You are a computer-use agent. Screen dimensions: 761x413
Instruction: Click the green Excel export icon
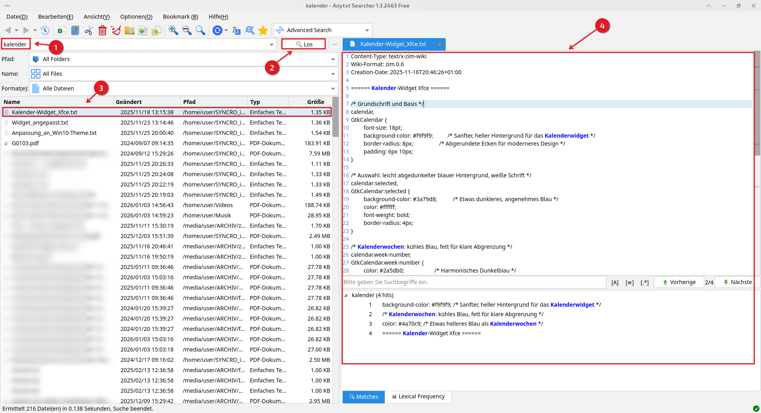coord(62,30)
